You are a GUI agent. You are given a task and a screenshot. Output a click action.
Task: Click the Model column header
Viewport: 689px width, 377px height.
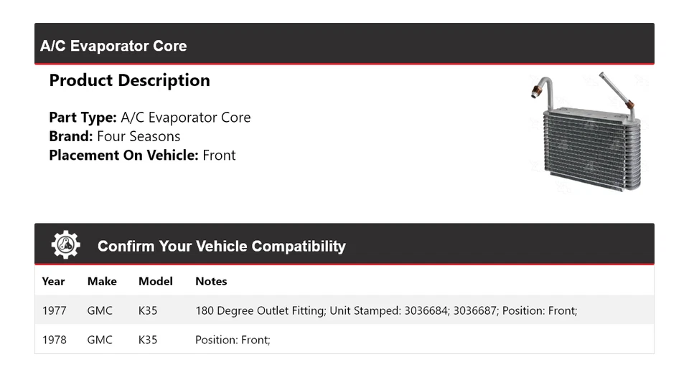tap(156, 282)
